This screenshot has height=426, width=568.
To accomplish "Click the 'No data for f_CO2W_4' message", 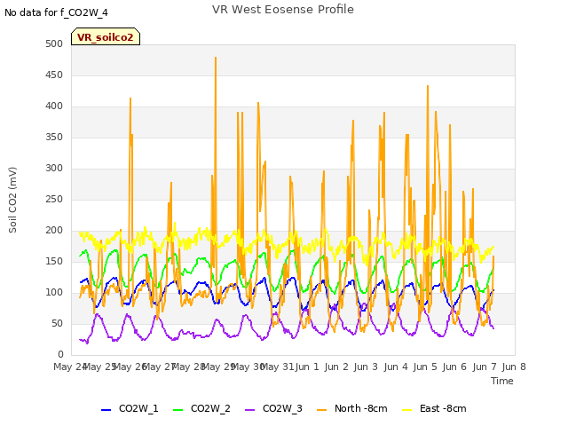I will click(56, 12).
